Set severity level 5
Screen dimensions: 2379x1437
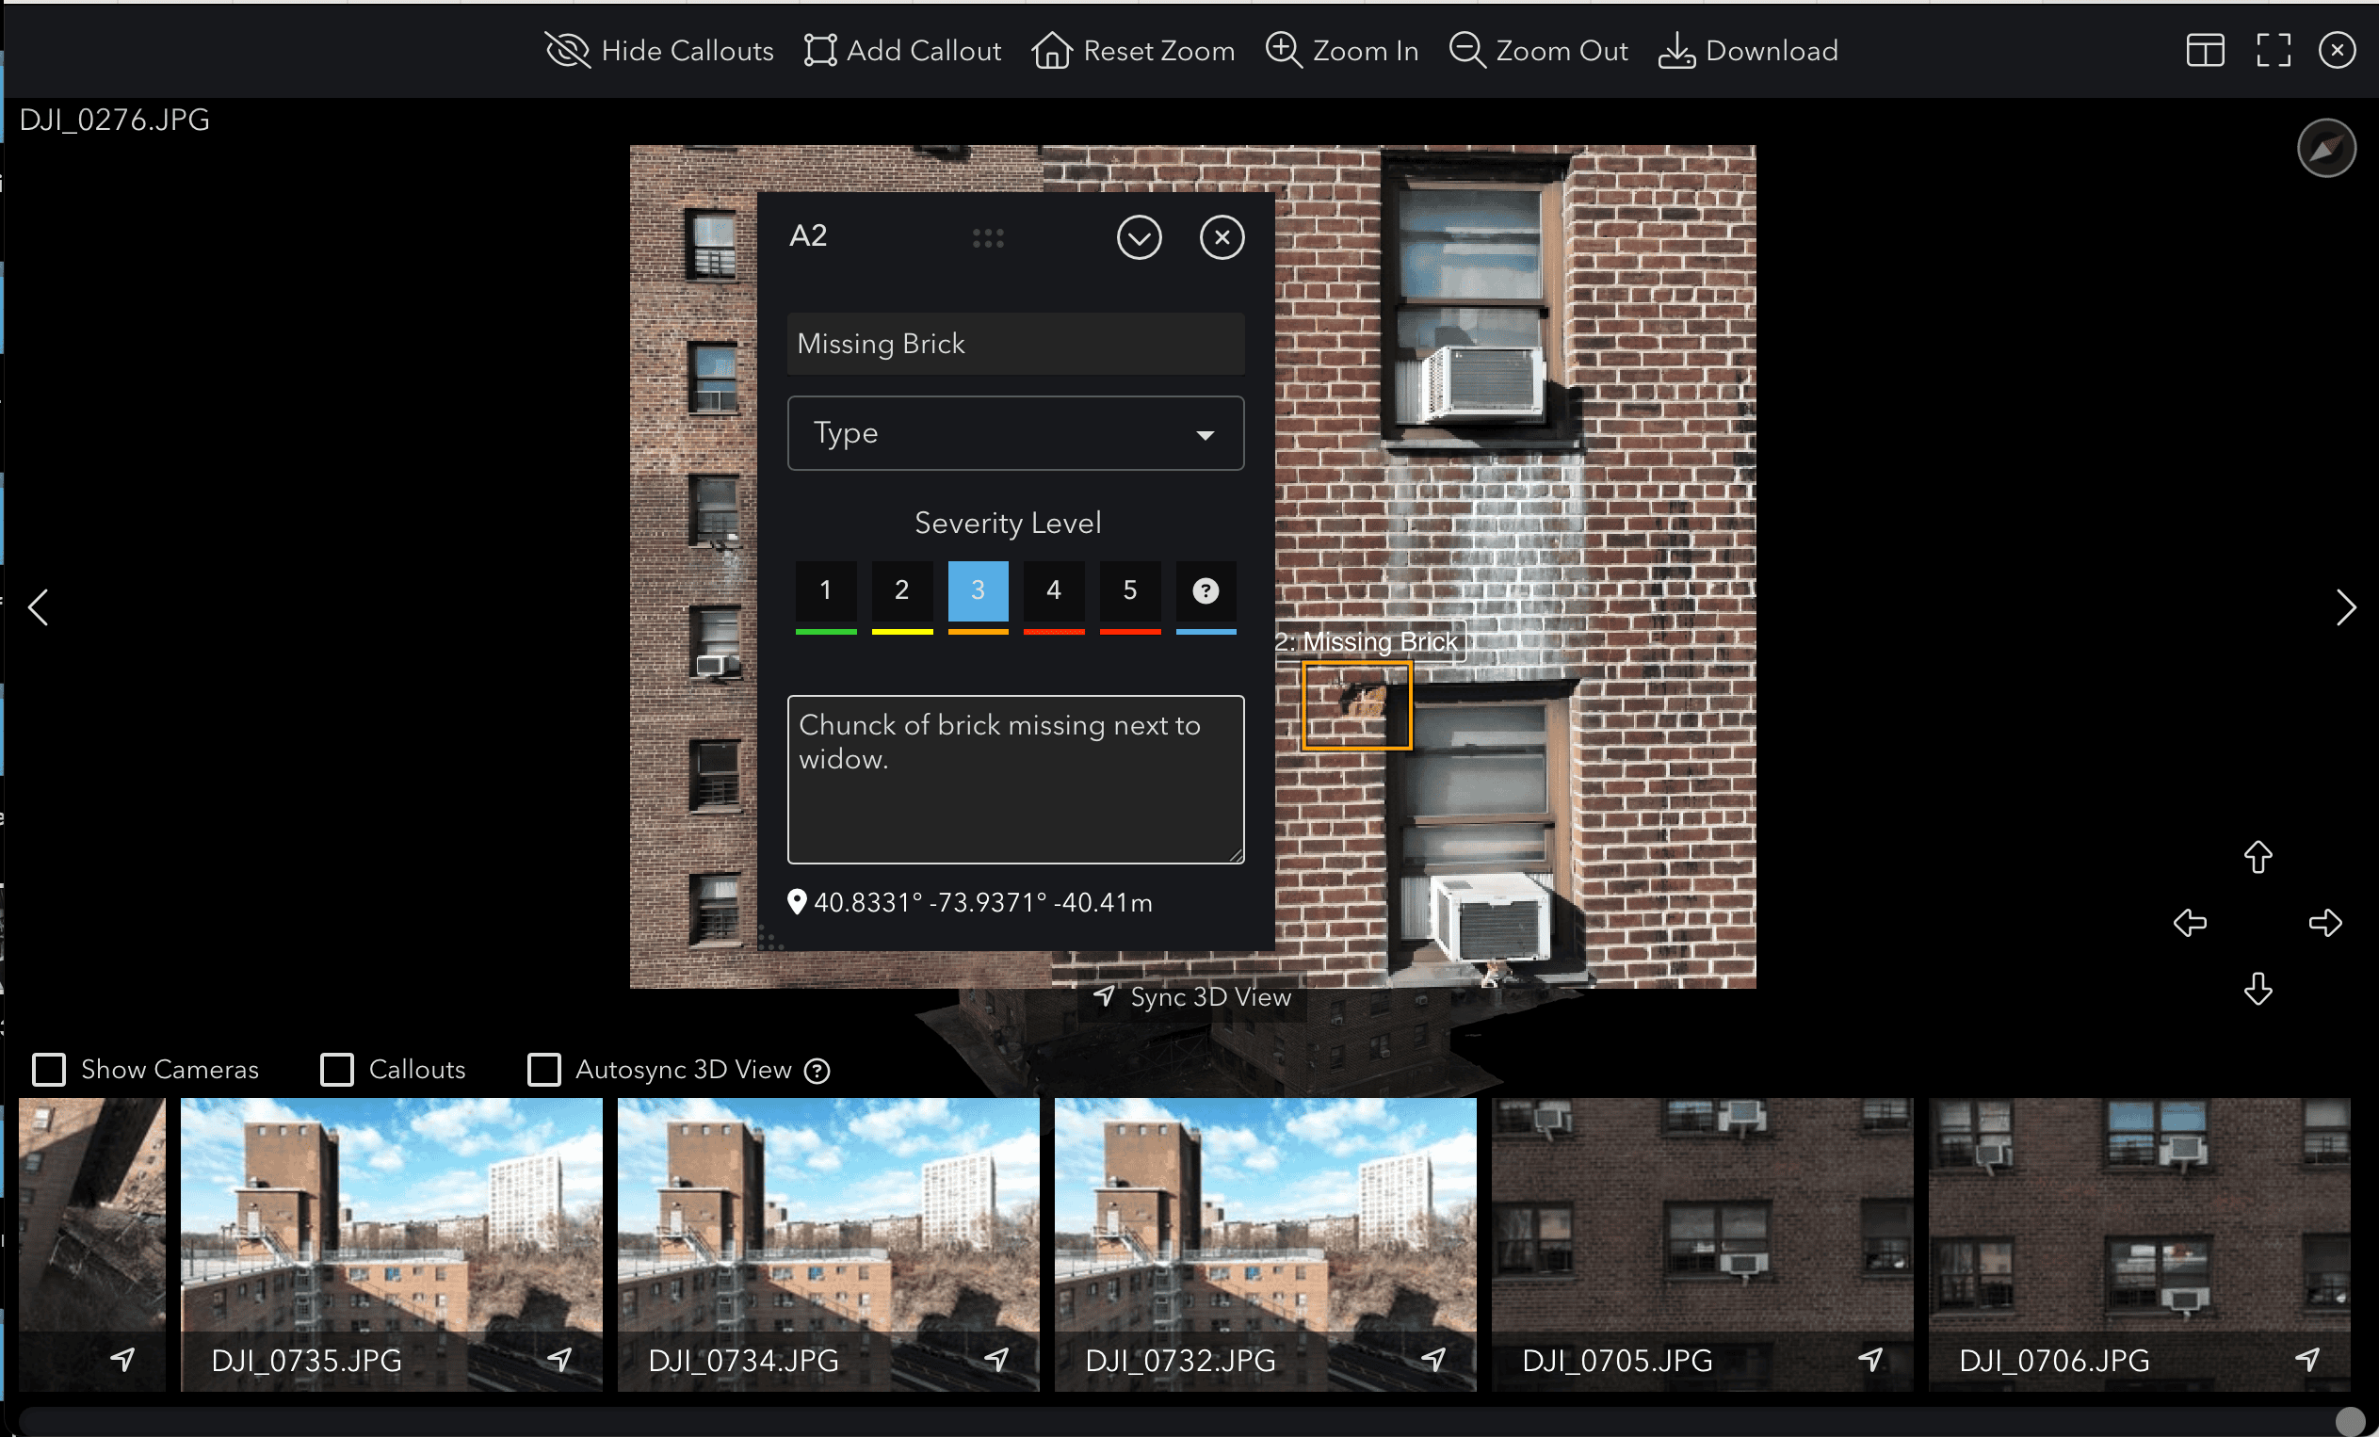coord(1129,590)
